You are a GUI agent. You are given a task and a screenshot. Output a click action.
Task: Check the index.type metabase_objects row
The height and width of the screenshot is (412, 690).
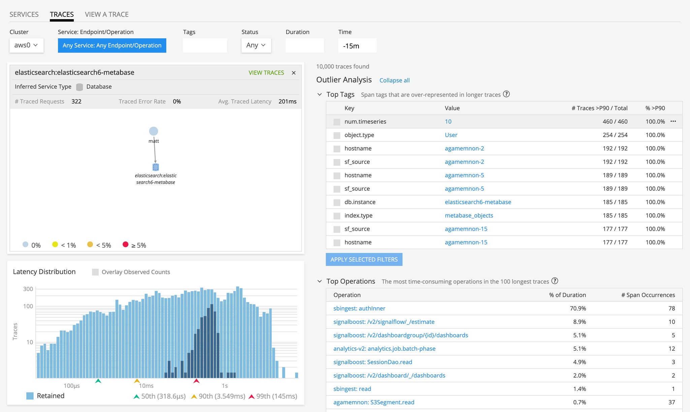pos(337,216)
